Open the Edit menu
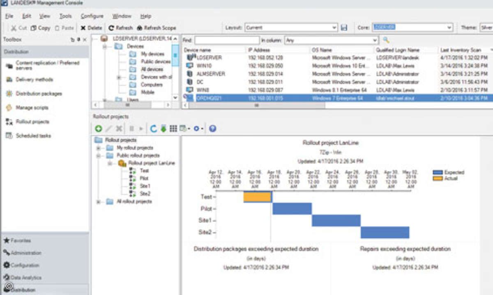The height and width of the screenshot is (295, 493). coord(27,16)
